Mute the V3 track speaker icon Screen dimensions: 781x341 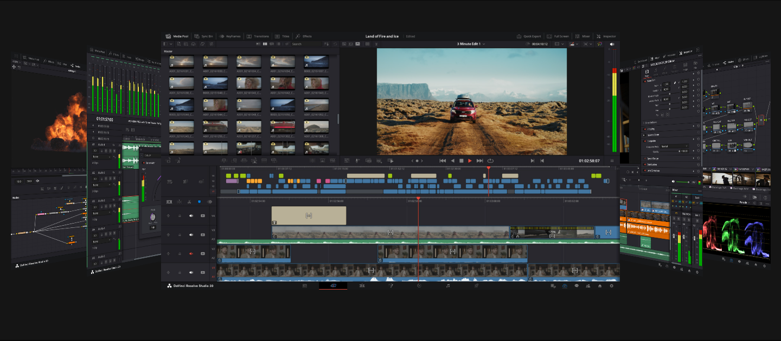tap(191, 234)
